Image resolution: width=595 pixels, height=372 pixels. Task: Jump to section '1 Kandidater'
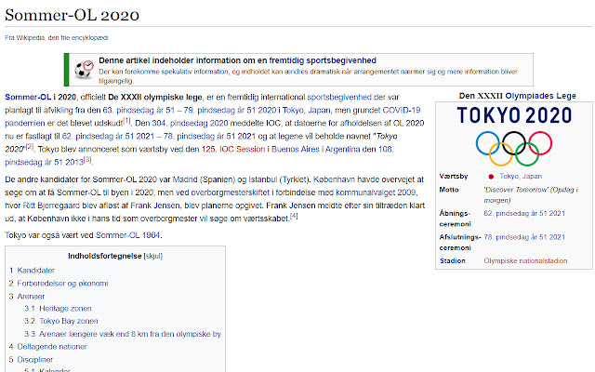32,271
